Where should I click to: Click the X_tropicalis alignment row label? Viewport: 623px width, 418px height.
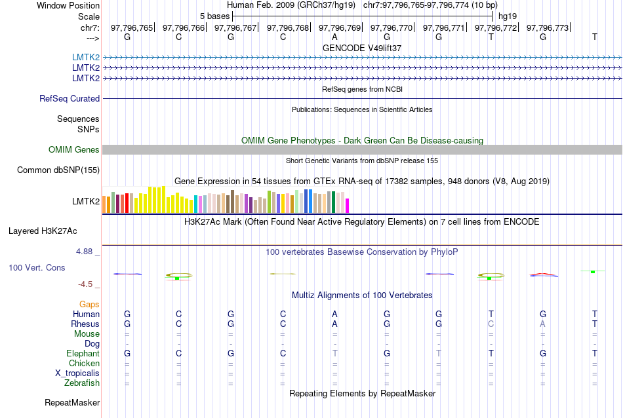[77, 373]
